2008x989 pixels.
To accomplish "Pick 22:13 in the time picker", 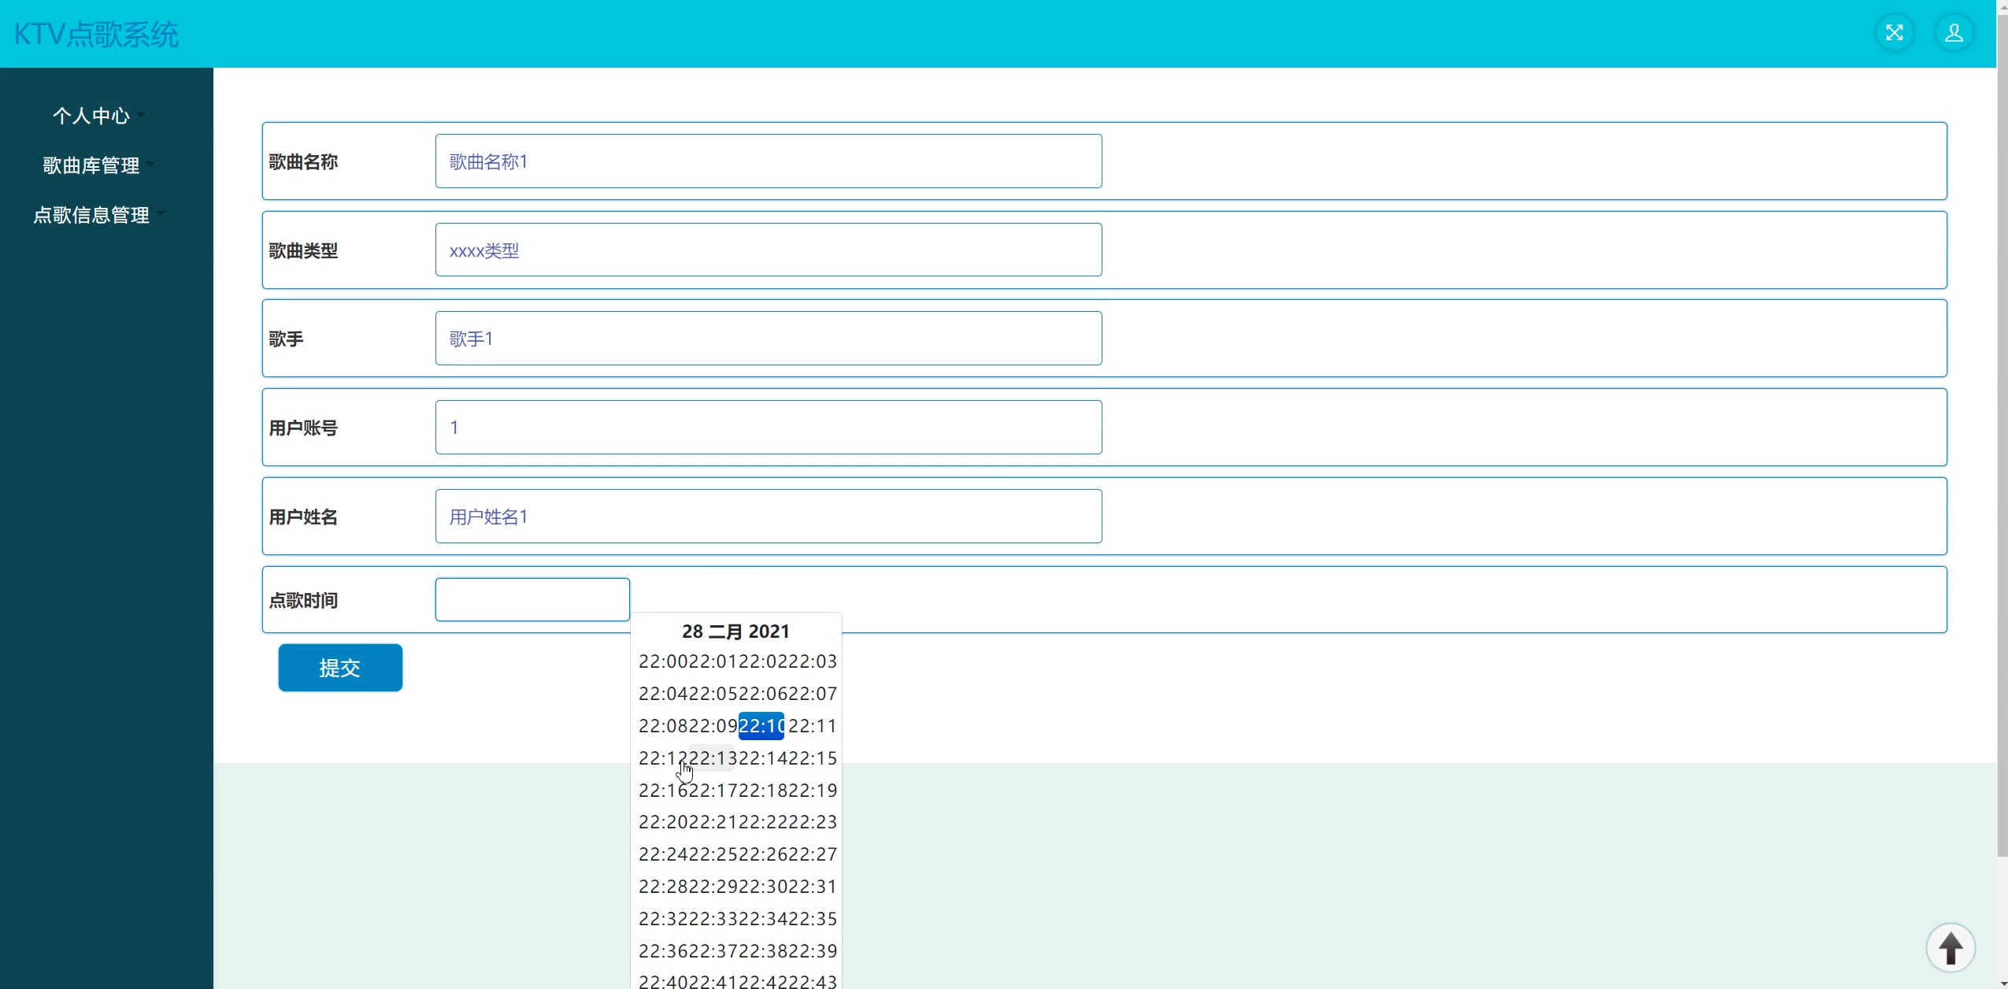I will (x=712, y=758).
